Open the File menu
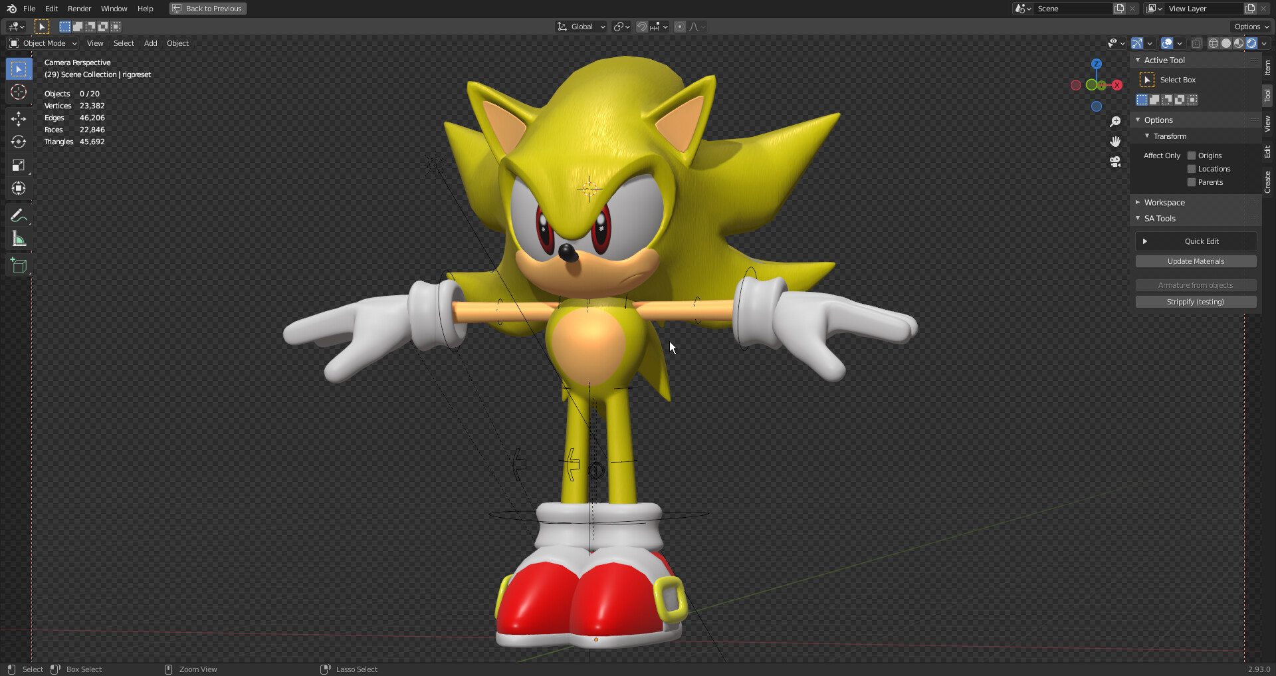1276x676 pixels. coord(29,9)
